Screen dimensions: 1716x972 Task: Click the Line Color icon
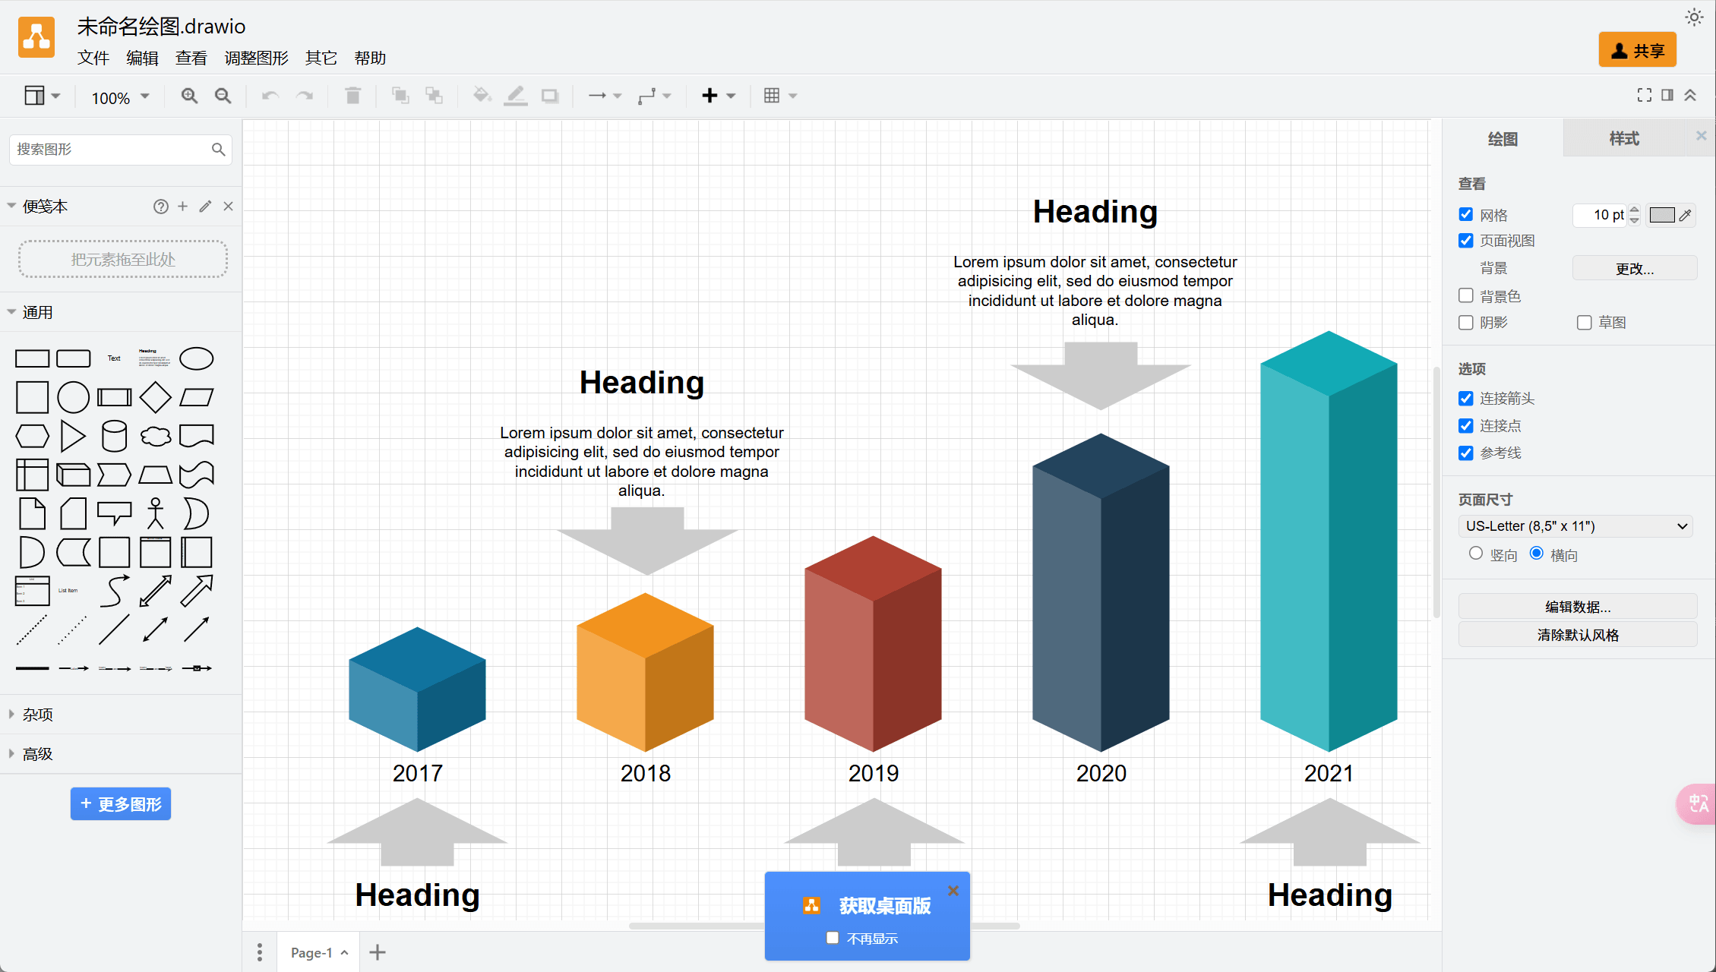point(516,96)
